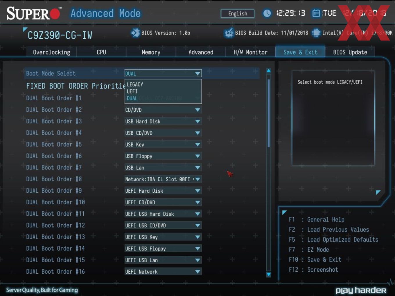Select the Save & Exit tab
Screen dimensions: 395x296
click(300, 52)
